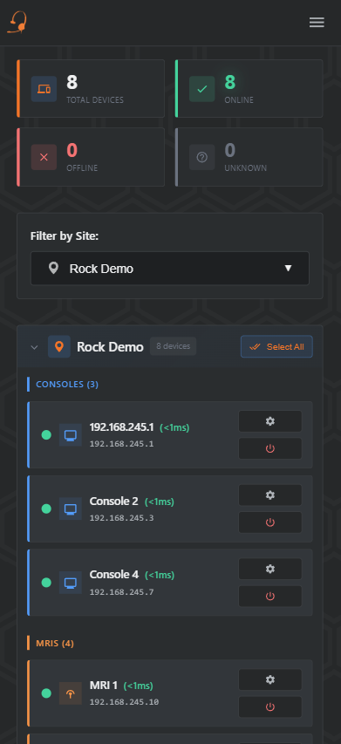The image size is (341, 744).
Task: Open settings gear for MRI 1
Action: [x=269, y=679]
